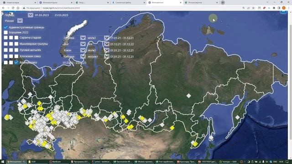The width and height of the screenshot is (292, 164).
Task: Click the zoom magnifier icon in address bar
Action: pyautogui.click(x=244, y=8)
